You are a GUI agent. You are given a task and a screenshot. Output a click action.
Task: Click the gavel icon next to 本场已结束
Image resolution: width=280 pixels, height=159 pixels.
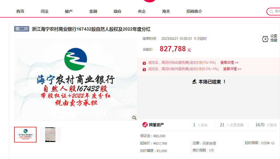point(194,82)
